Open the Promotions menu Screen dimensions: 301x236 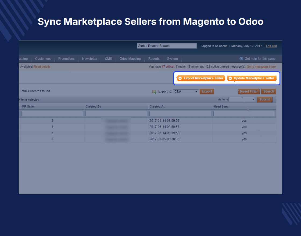(x=66, y=59)
